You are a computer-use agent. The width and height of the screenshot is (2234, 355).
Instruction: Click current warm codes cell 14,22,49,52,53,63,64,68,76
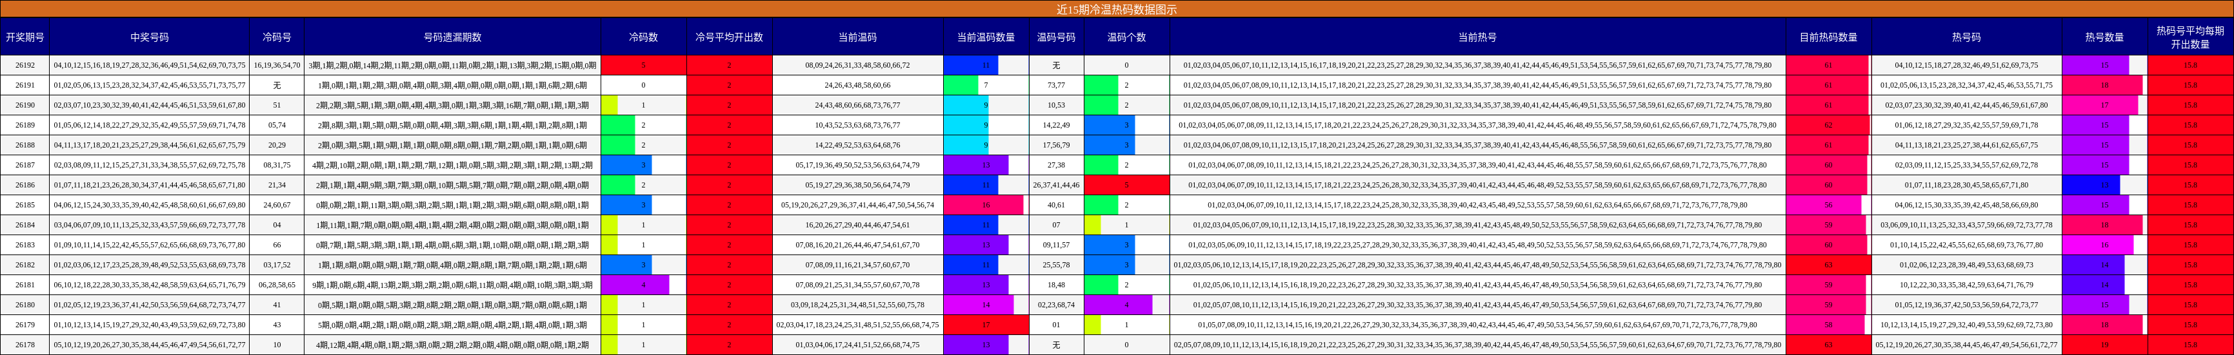[857, 144]
